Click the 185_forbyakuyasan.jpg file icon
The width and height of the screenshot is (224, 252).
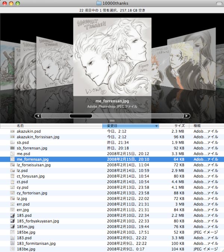12,221
